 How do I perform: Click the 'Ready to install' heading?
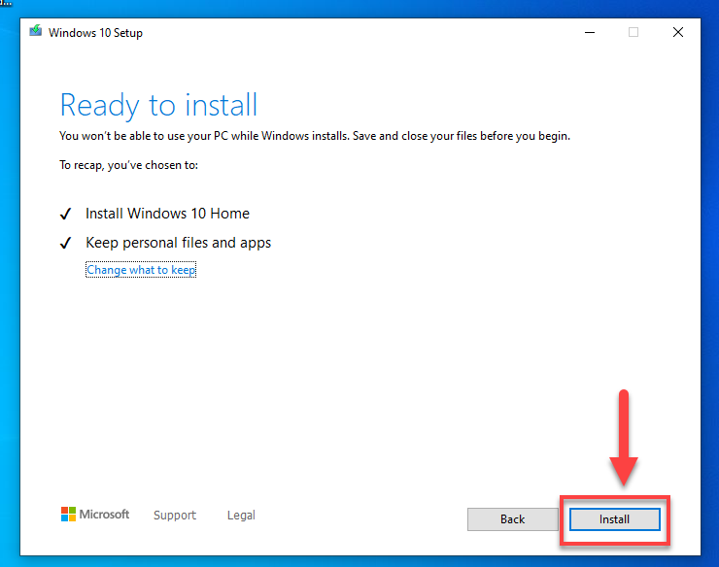tap(158, 105)
